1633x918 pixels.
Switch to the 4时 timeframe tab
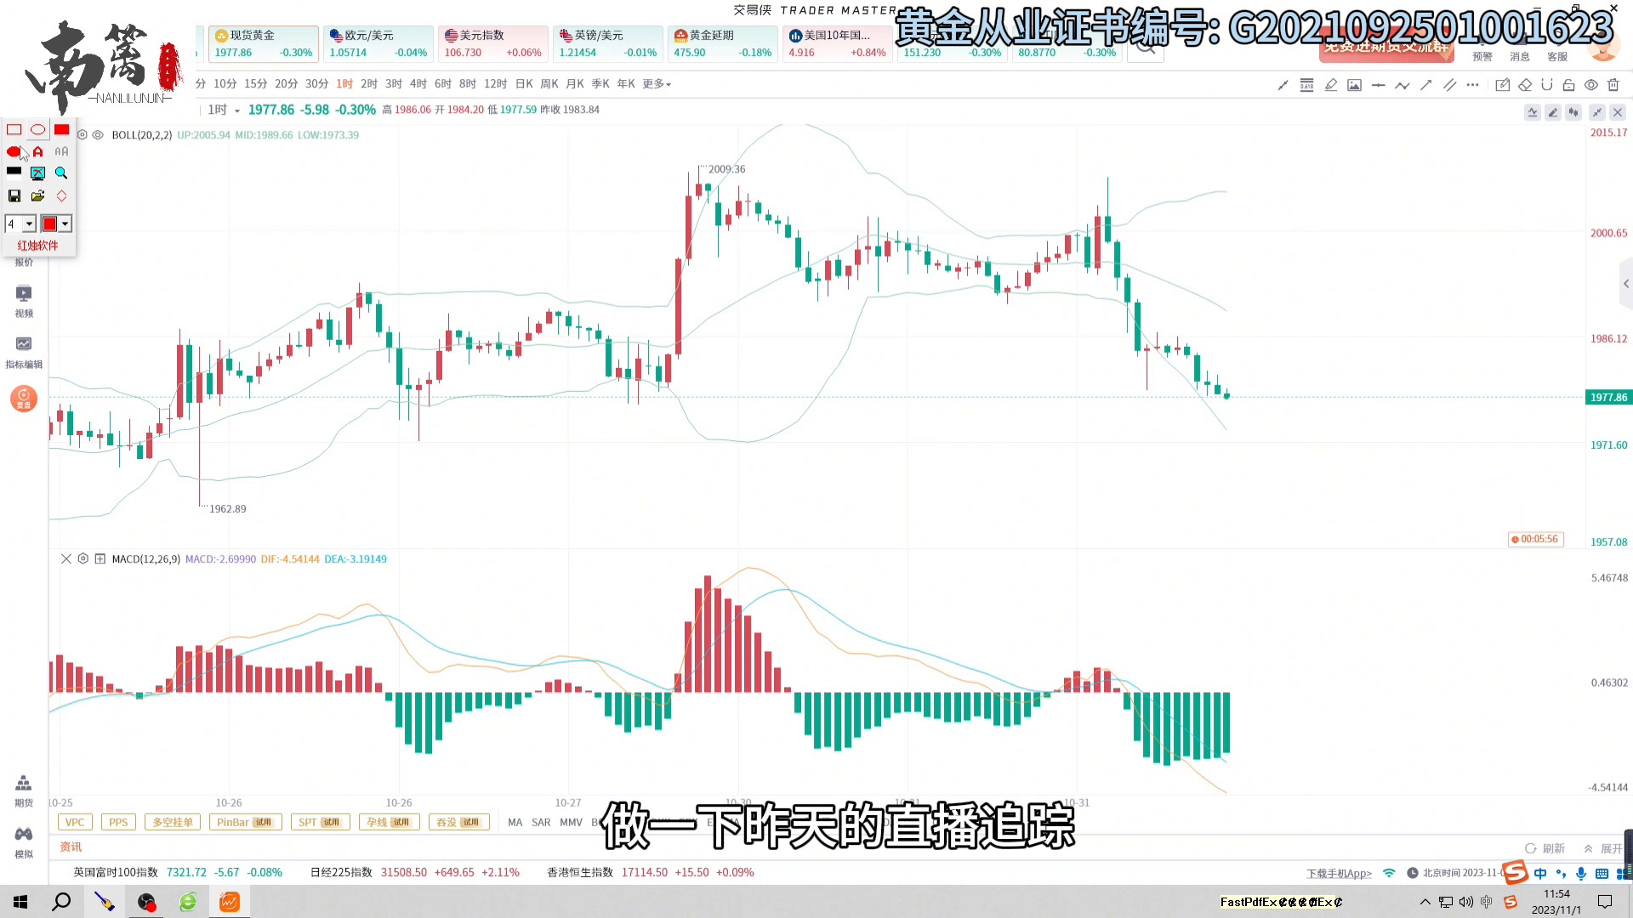[418, 84]
